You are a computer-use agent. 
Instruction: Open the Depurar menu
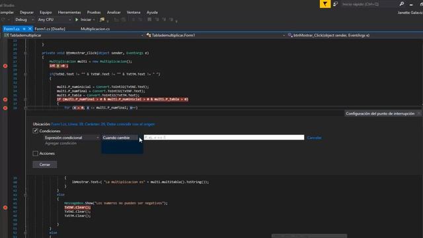click(26, 13)
